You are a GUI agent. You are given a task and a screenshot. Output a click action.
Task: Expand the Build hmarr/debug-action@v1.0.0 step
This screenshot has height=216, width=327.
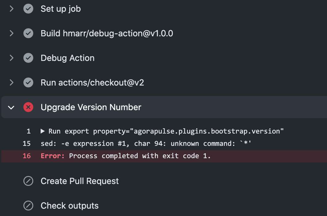[x=11, y=33]
